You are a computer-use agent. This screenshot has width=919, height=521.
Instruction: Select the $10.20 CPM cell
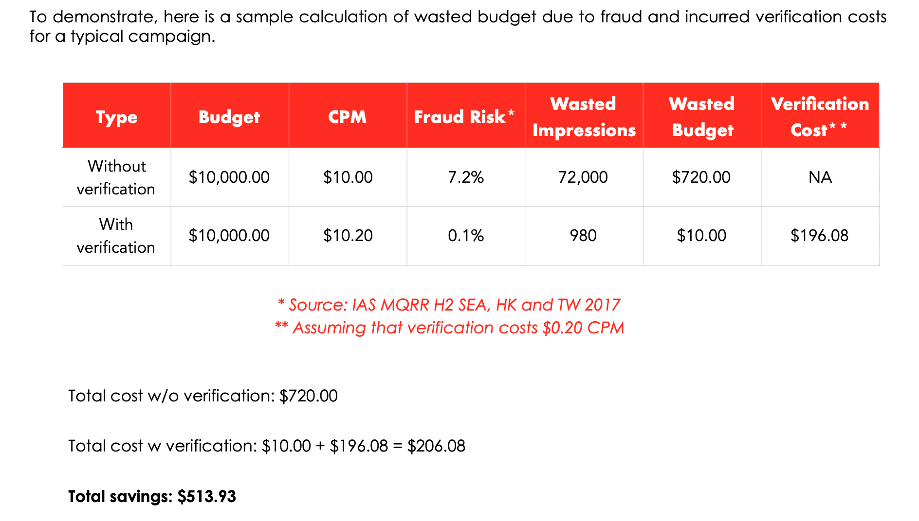[348, 236]
